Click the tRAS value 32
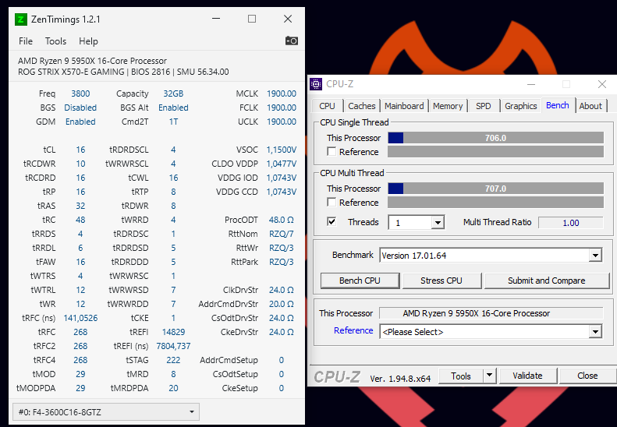This screenshot has height=427, width=617. [x=80, y=206]
